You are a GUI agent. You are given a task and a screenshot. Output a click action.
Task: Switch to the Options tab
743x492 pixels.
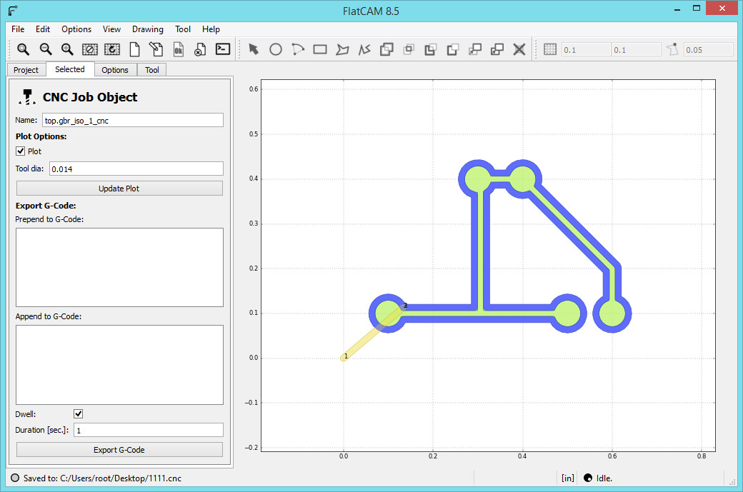115,69
